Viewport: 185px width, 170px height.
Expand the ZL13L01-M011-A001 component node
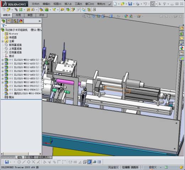[x=2, y=60]
